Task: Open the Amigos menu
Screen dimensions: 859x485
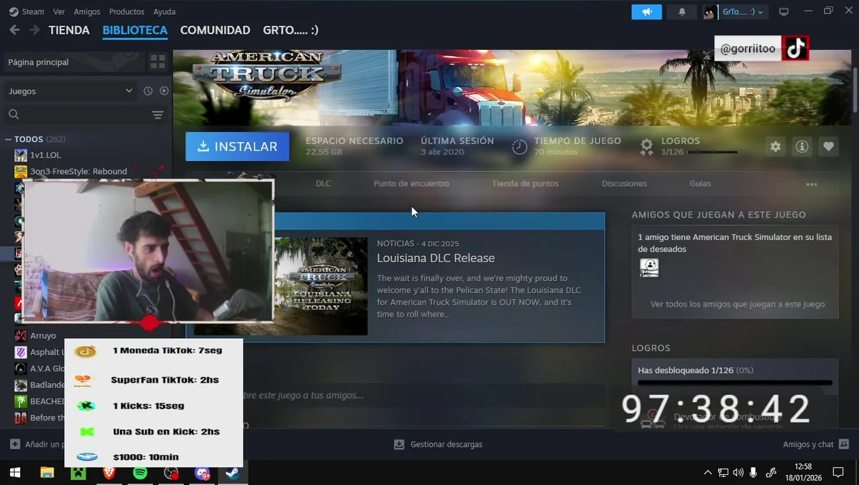Action: coord(87,11)
